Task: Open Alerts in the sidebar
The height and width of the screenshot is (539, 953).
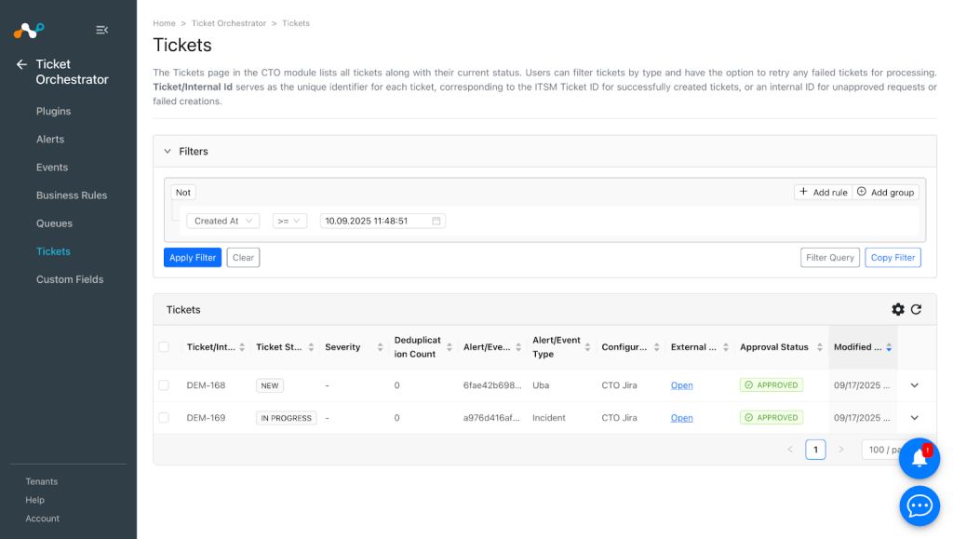Action: (x=50, y=139)
